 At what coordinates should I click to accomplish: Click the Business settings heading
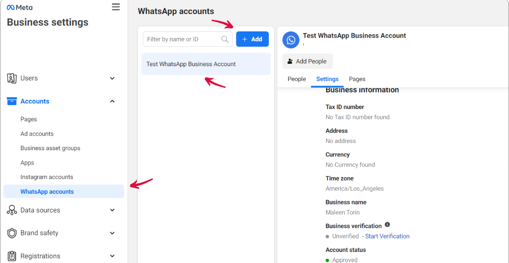[48, 22]
